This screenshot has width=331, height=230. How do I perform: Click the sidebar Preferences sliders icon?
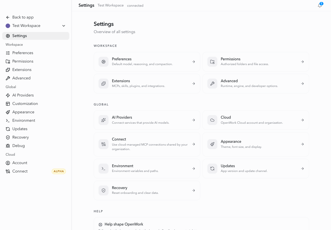8,53
